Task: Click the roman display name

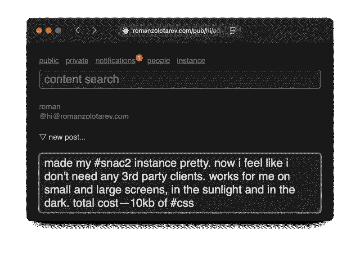Action: pyautogui.click(x=50, y=107)
